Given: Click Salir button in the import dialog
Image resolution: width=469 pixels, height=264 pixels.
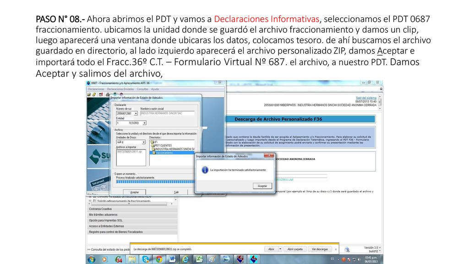Looking at the screenshot, I should tap(176, 192).
